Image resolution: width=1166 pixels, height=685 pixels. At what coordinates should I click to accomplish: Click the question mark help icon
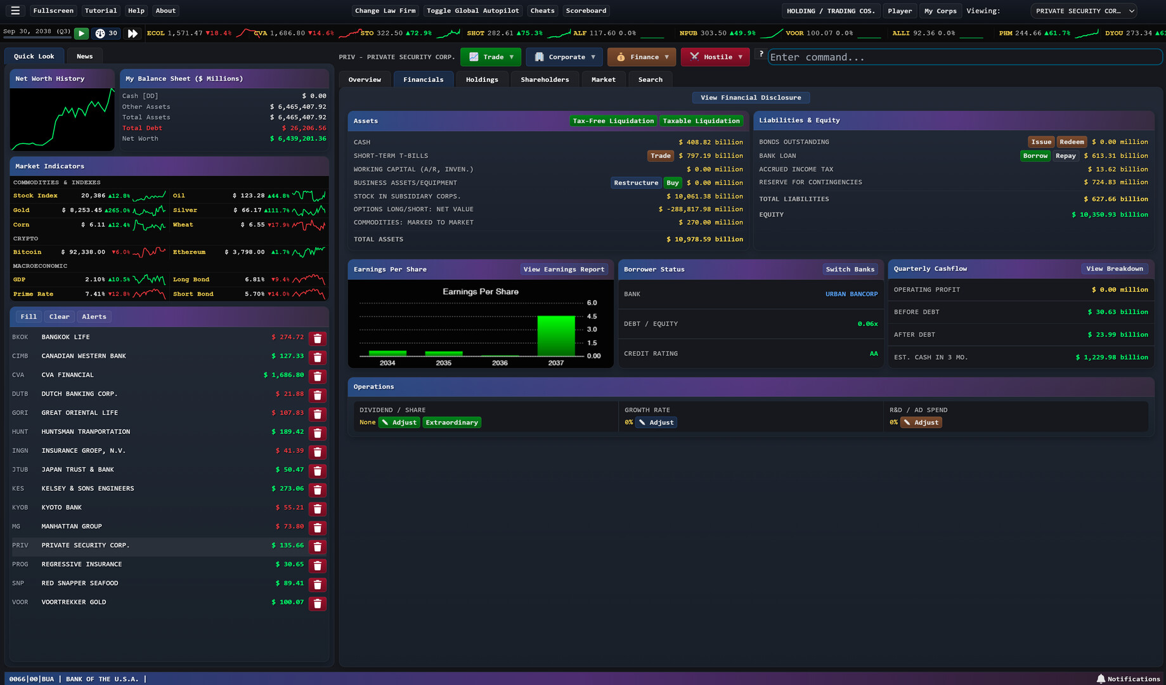click(x=761, y=55)
